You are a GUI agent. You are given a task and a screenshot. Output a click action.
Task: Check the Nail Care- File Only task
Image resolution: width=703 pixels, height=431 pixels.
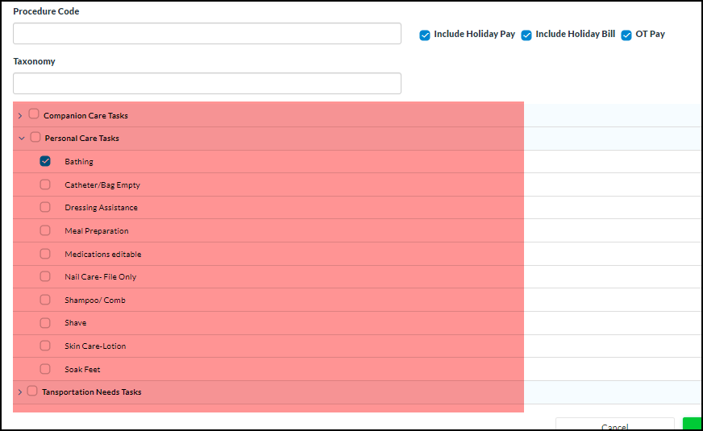45,276
